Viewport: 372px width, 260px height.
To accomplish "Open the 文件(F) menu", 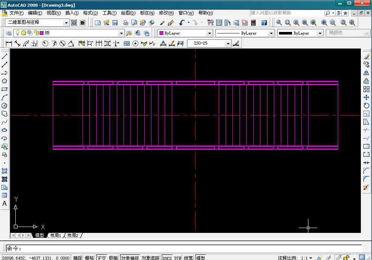I will pos(16,13).
